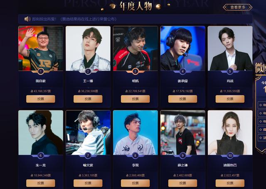
Task: Click vote count icon beside 43,160,357
Action: (x=32, y=91)
